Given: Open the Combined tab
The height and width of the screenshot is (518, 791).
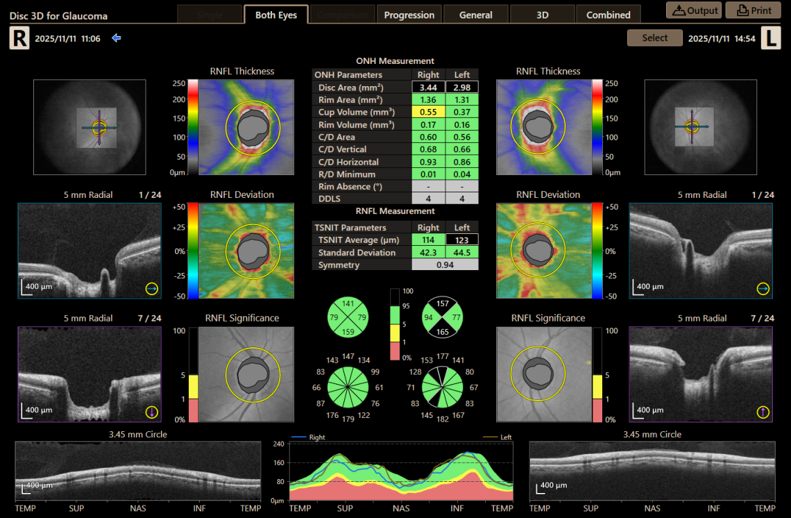Looking at the screenshot, I should point(609,13).
